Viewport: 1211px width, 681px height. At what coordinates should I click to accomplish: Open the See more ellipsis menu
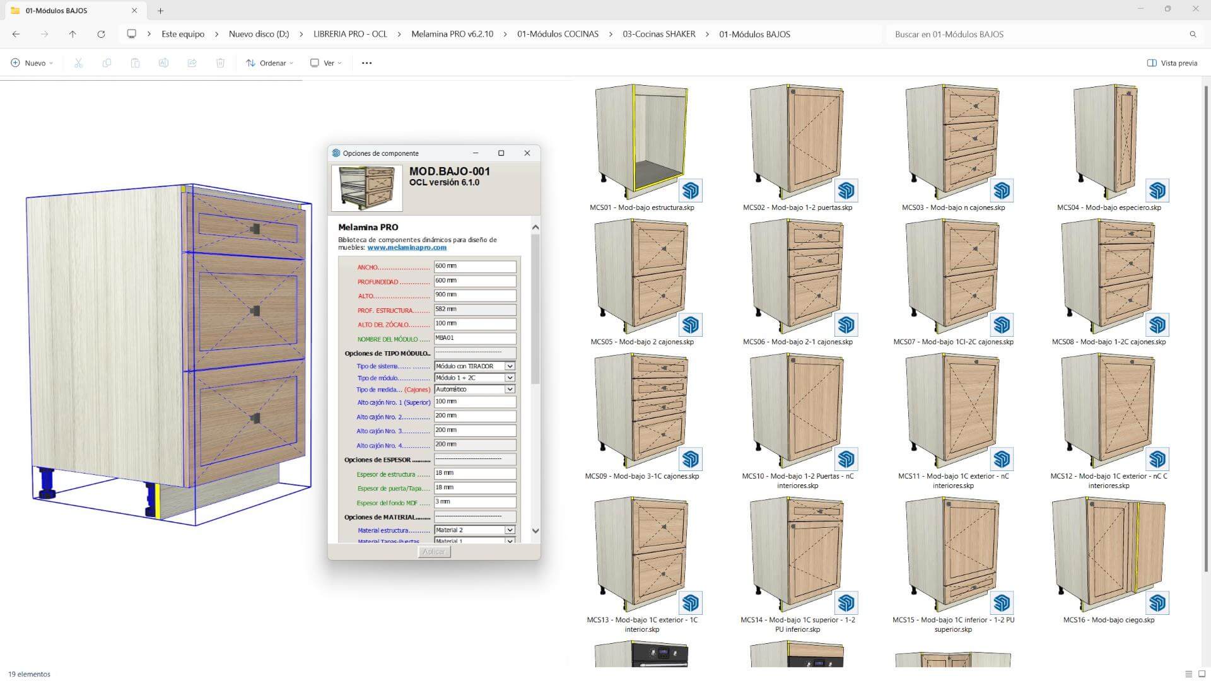click(x=366, y=63)
